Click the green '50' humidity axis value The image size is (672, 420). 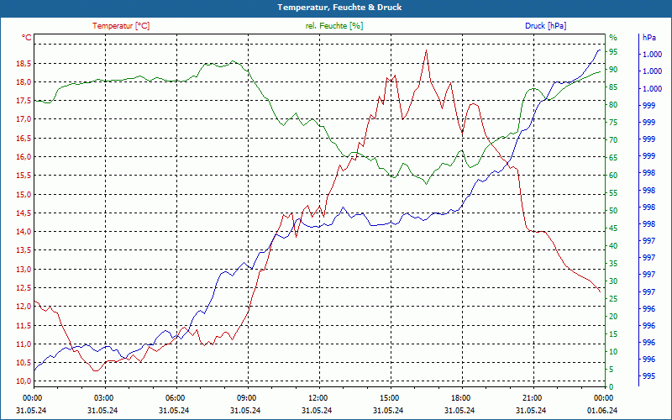(613, 211)
